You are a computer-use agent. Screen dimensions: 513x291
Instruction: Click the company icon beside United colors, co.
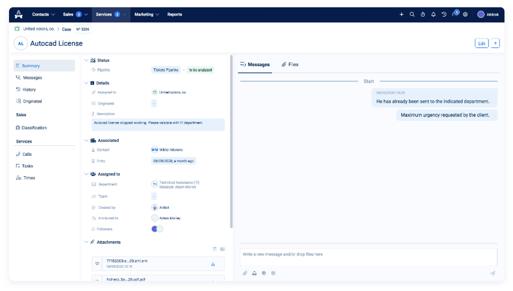pyautogui.click(x=17, y=29)
